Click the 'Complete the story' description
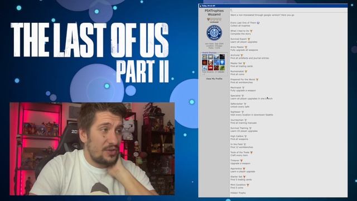Image resolution: width=357 pixels, height=201 pixels. click(x=240, y=33)
